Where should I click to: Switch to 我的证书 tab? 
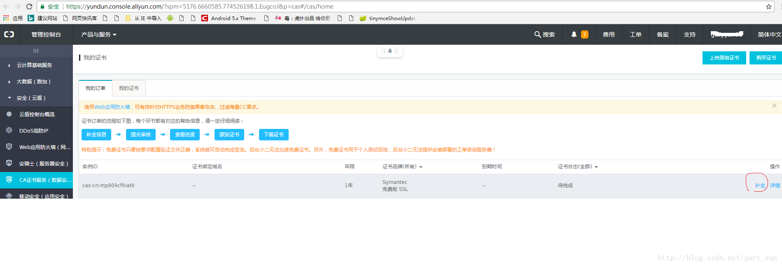tap(129, 88)
